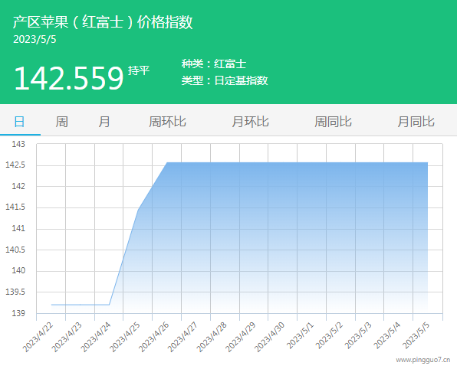The width and height of the screenshot is (457, 369).
Task: Open the 月环比 tab
Action: pos(250,122)
